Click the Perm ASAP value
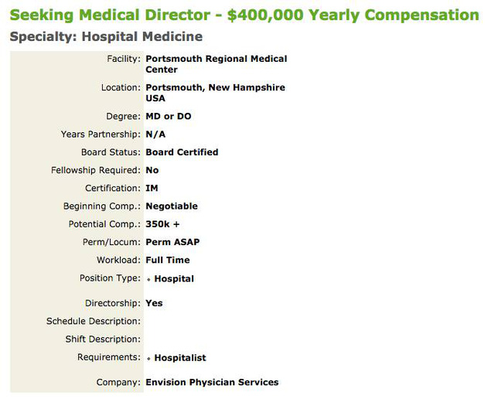Viewport: 495px width, 399px height. tap(172, 242)
